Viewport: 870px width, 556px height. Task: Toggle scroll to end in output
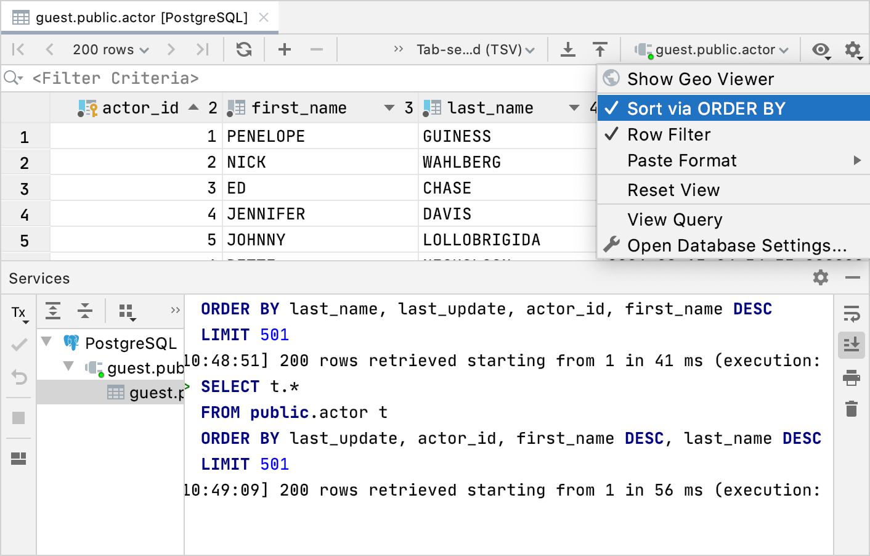click(x=851, y=345)
